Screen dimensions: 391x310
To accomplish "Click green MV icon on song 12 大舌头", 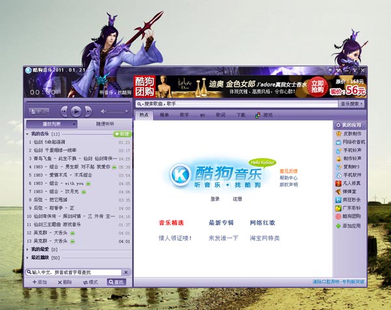I will (72, 234).
